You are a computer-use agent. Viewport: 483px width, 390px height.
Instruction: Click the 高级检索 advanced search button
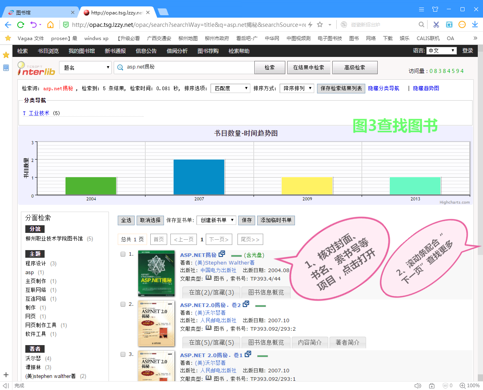355,67
